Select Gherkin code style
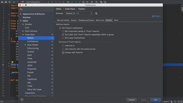Image resolution: width=183 pixels, height=103 pixels. (31, 52)
